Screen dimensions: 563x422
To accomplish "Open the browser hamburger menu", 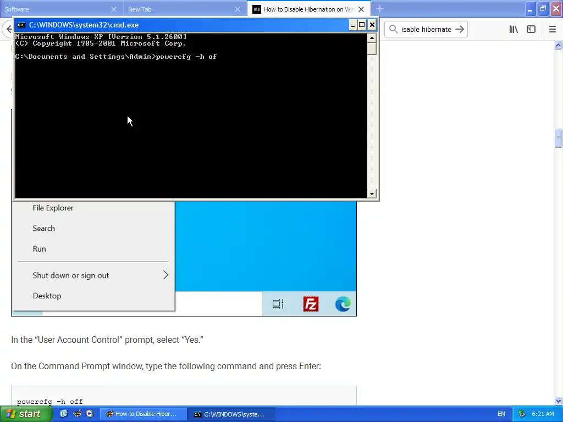I will point(553,29).
